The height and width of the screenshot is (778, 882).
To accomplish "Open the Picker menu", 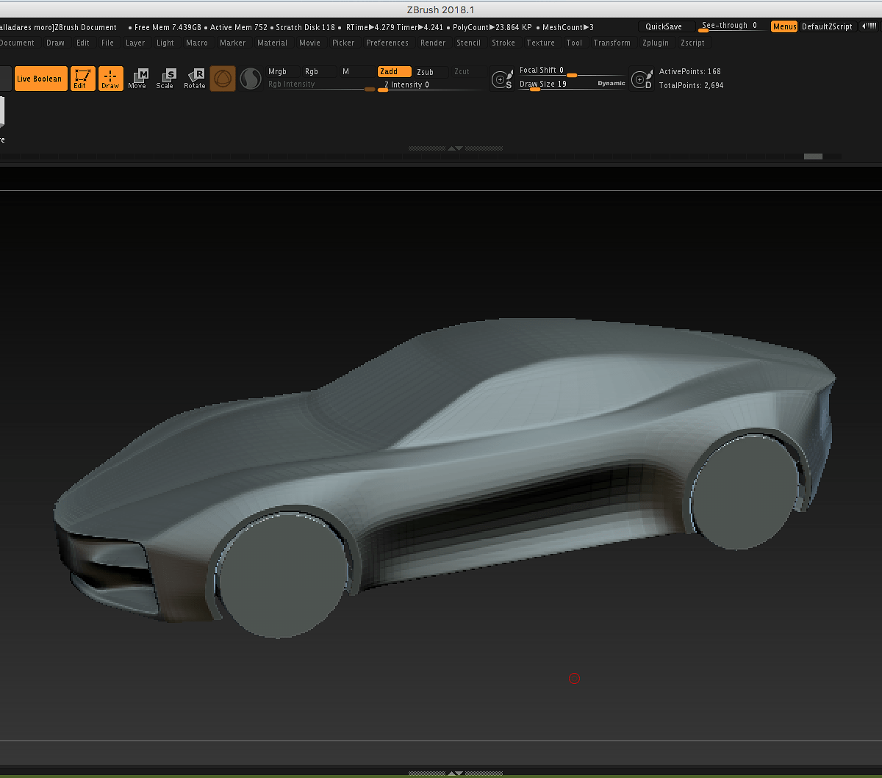I will point(343,43).
